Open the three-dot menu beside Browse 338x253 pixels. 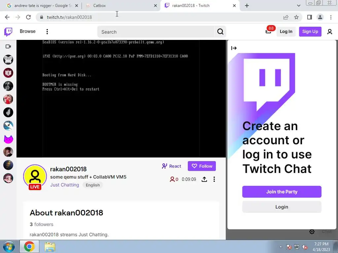point(47,32)
